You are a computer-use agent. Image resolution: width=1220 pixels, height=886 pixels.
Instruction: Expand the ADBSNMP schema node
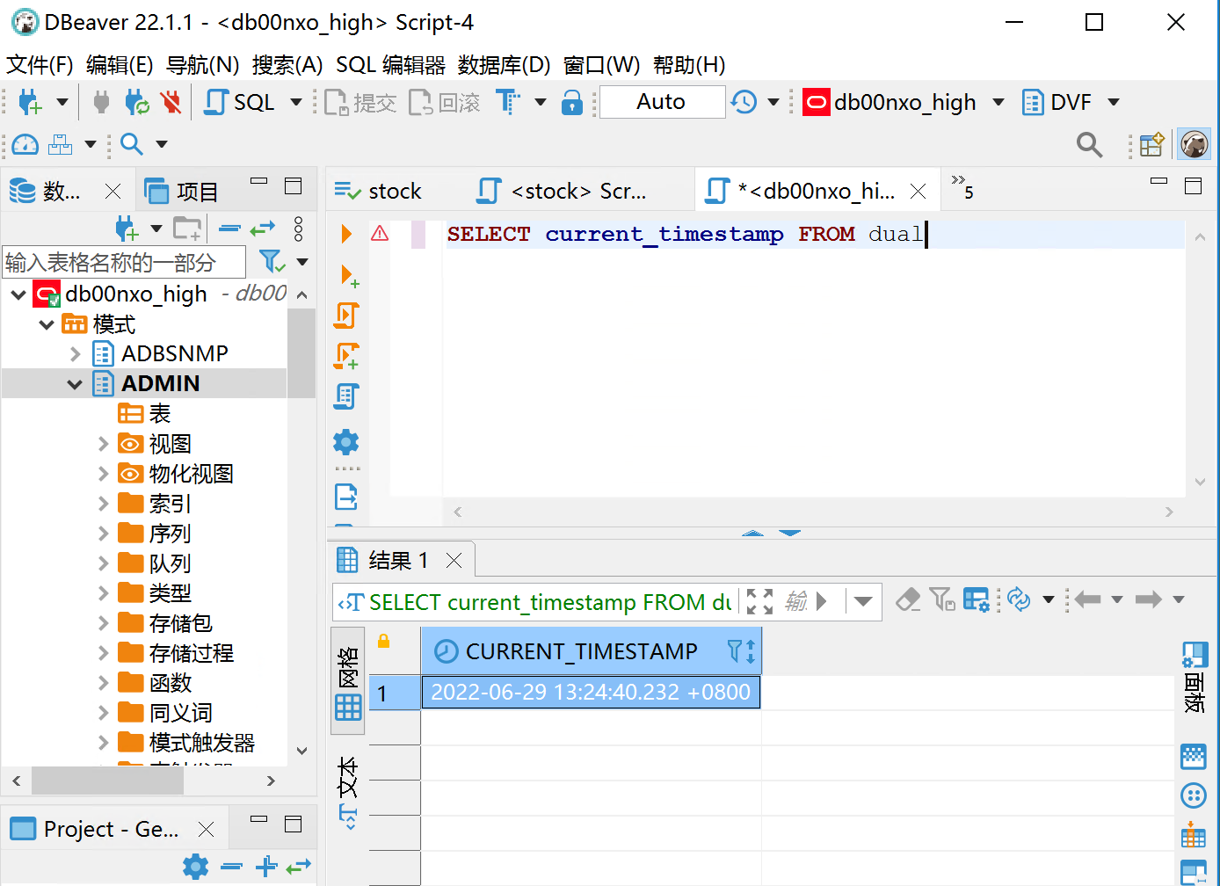(75, 354)
